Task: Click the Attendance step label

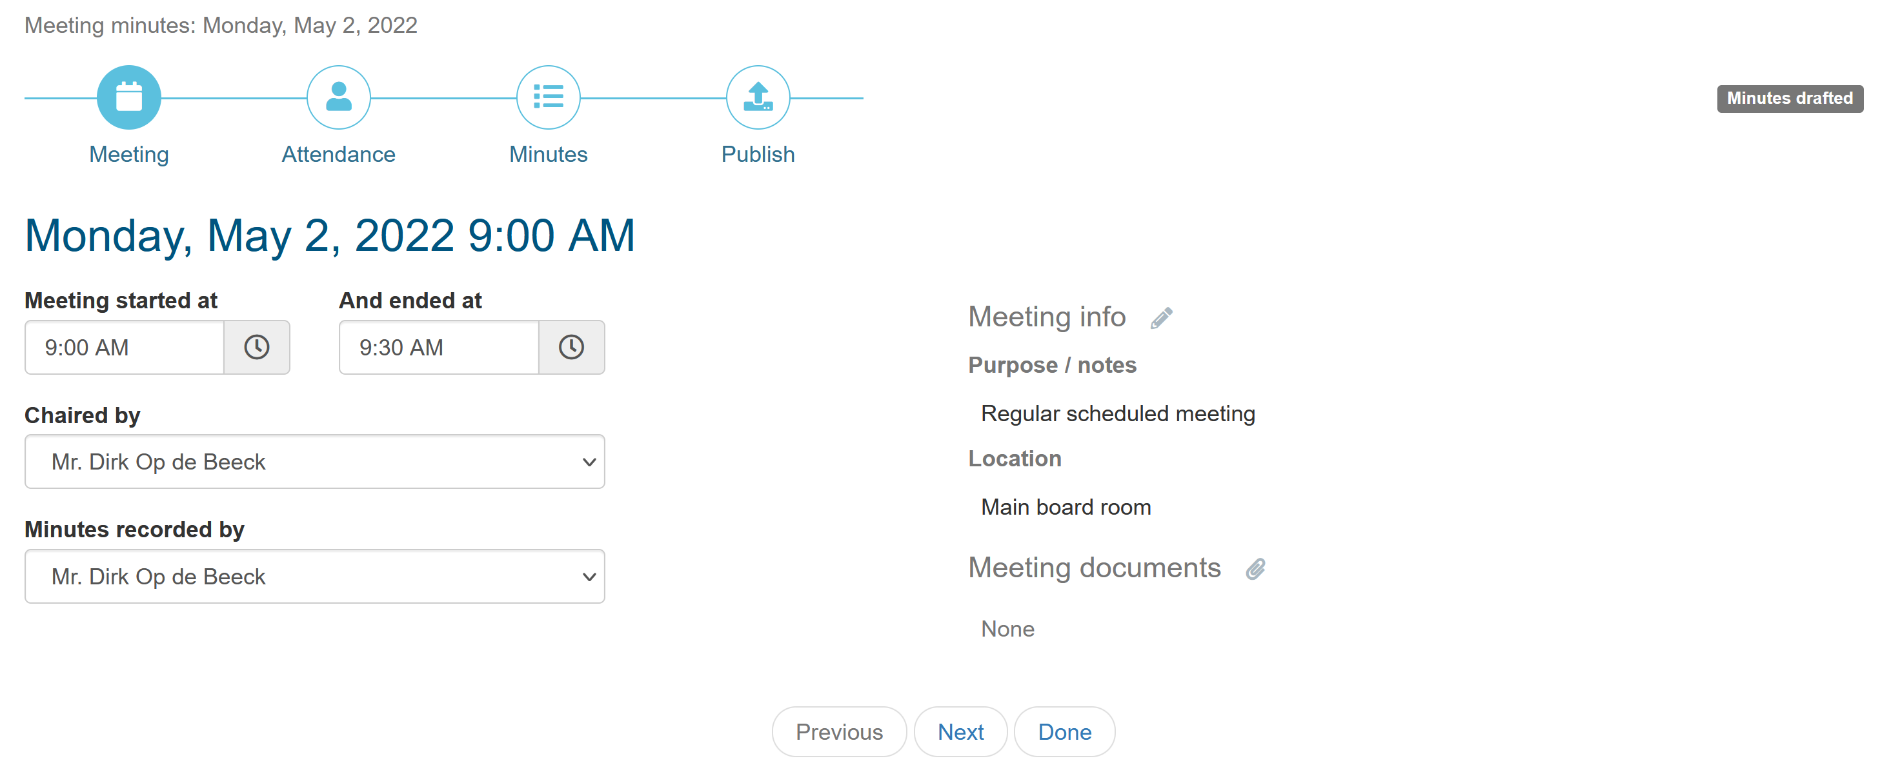Action: tap(339, 154)
